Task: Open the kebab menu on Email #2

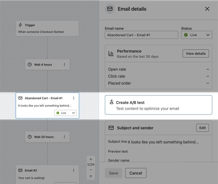Action: [x=73, y=170]
